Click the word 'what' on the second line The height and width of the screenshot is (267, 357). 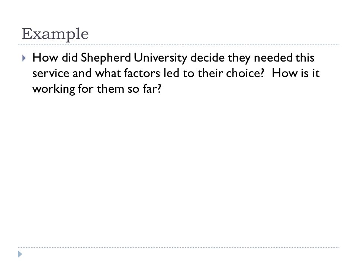[108, 73]
